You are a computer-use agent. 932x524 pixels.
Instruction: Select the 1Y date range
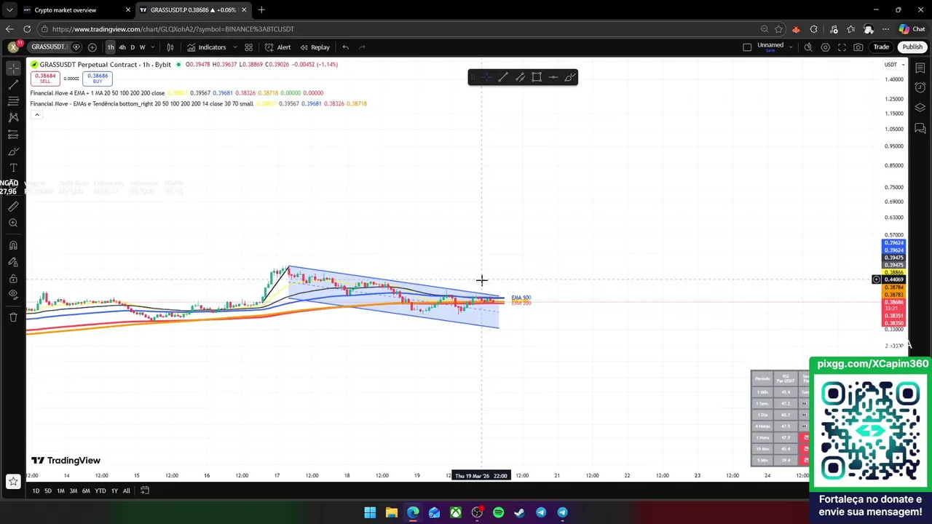pos(114,491)
